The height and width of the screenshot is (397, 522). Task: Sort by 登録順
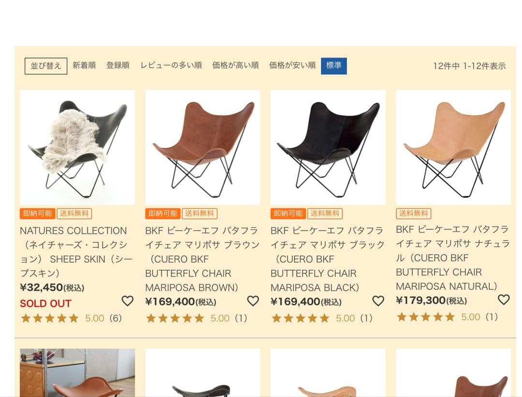pyautogui.click(x=117, y=65)
